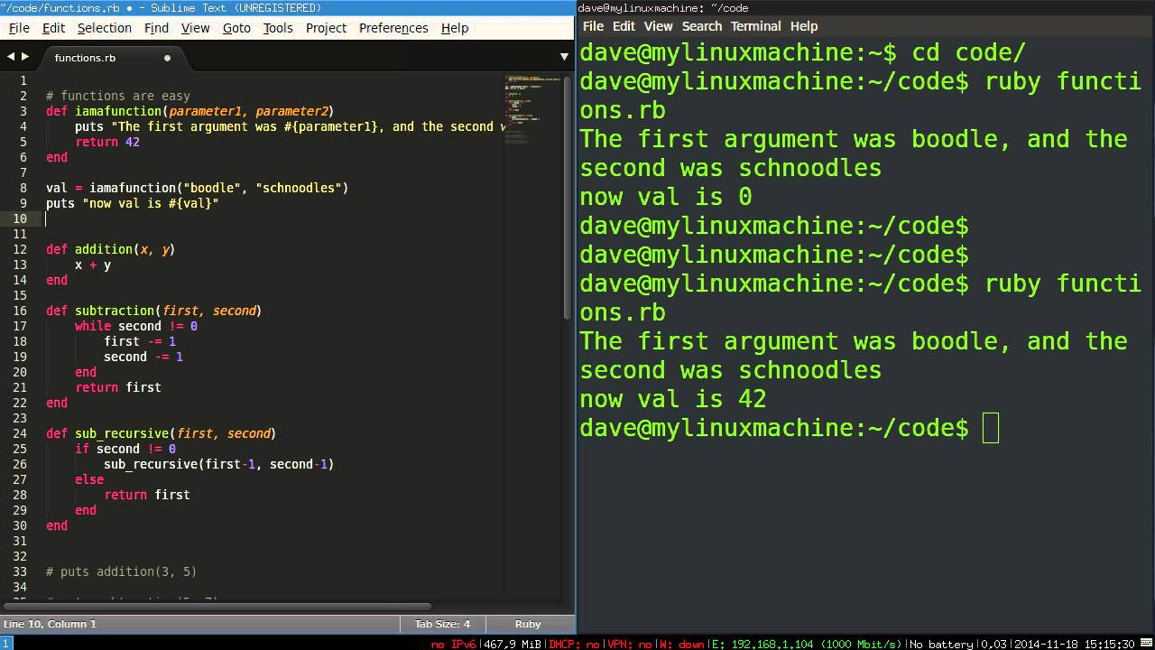Click the previous tab arrow icon

click(x=10, y=56)
